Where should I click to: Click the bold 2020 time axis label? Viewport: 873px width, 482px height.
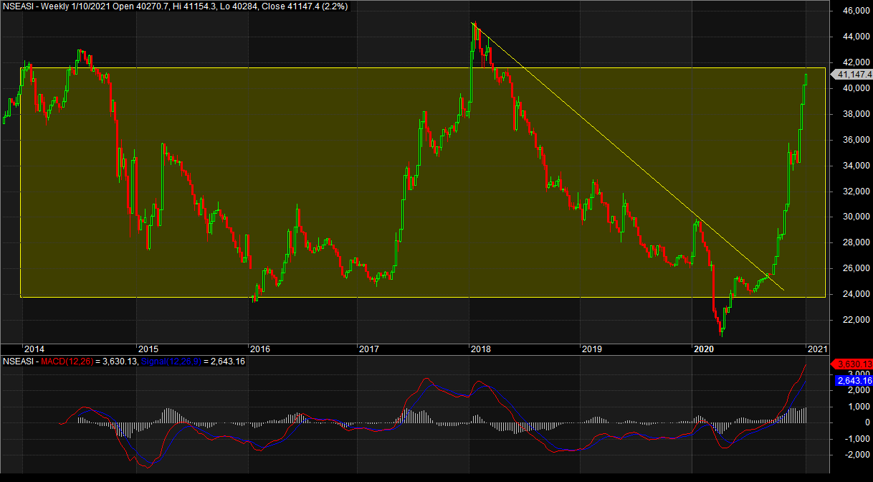click(705, 349)
